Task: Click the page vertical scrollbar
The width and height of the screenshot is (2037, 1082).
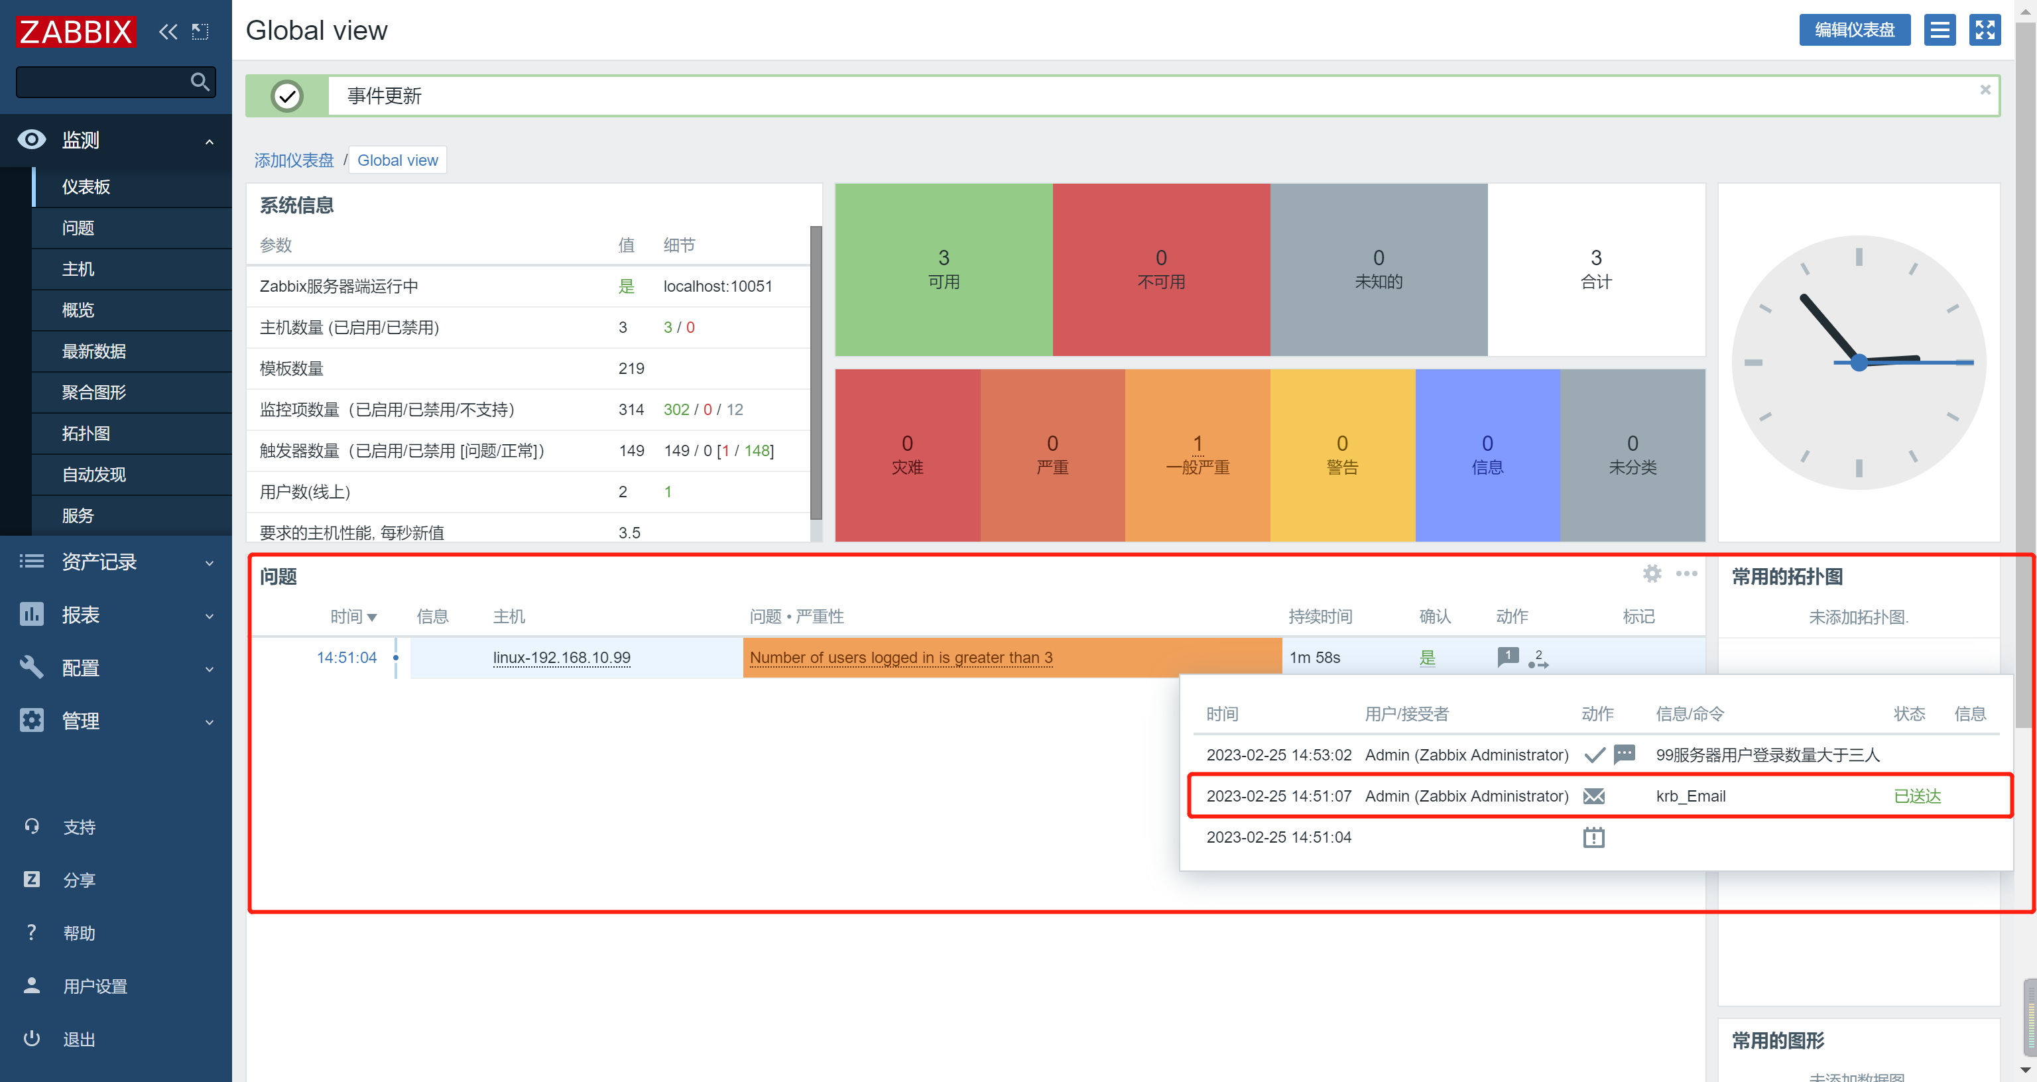Action: point(2025,376)
